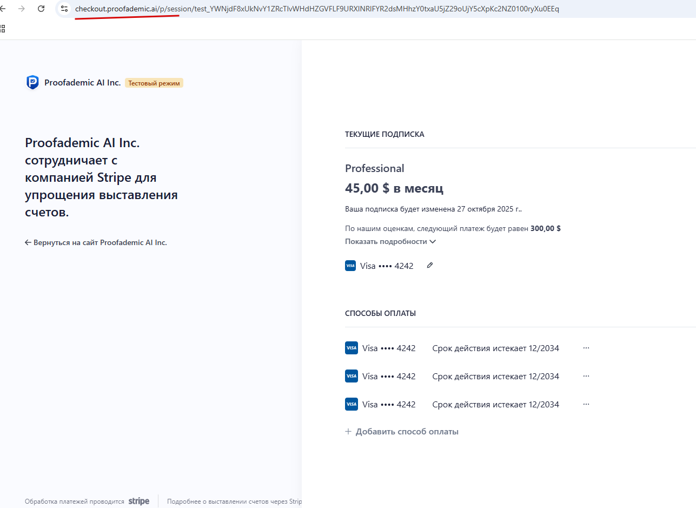Open the more-options menu for the second saved card
696x508 pixels.
pos(586,376)
